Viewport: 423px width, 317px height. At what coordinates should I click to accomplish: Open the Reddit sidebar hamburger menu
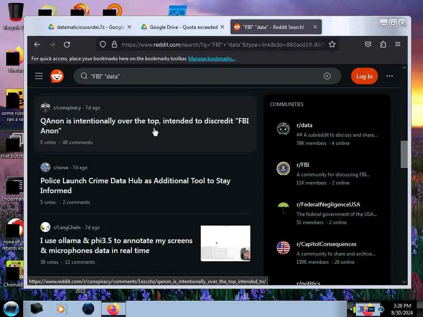point(39,76)
